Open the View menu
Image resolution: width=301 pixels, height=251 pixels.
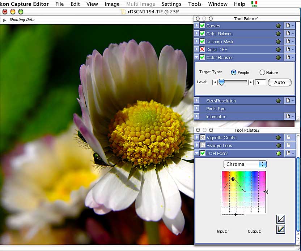92,4
